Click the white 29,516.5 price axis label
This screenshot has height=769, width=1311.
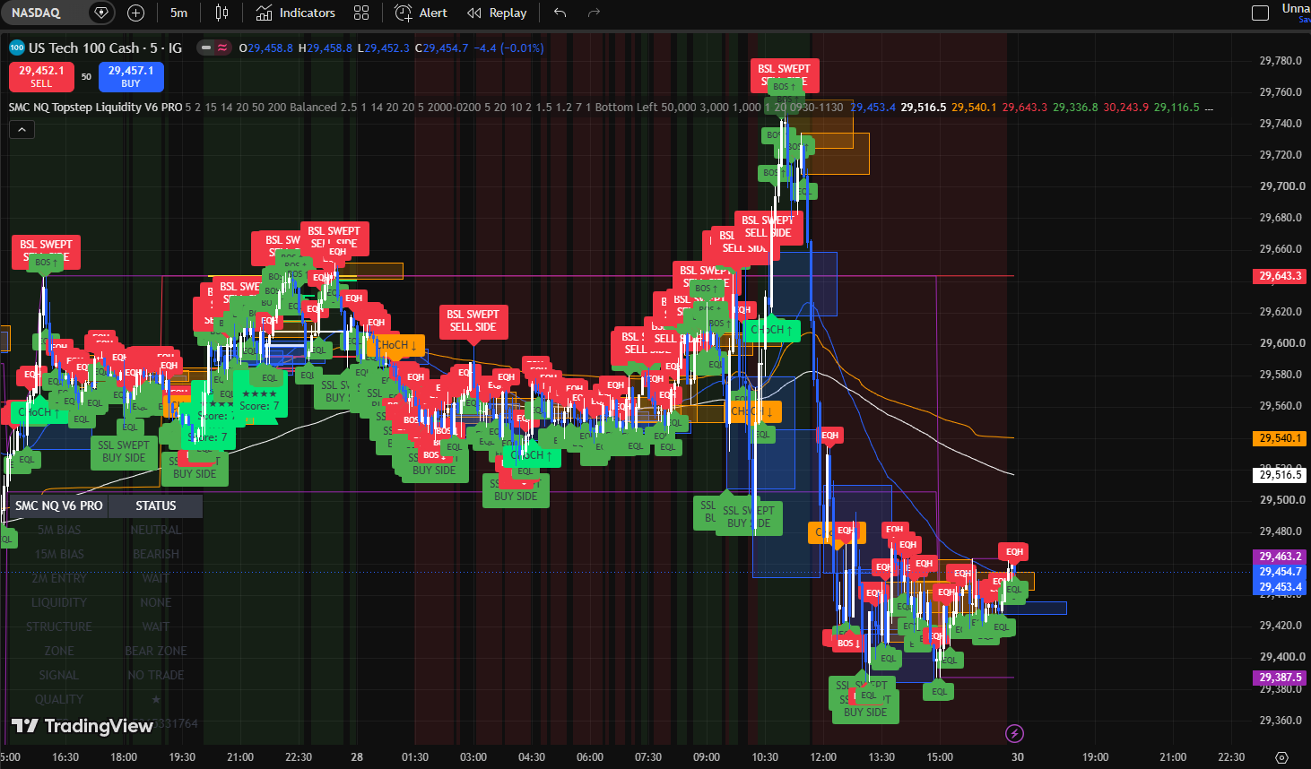coord(1280,475)
